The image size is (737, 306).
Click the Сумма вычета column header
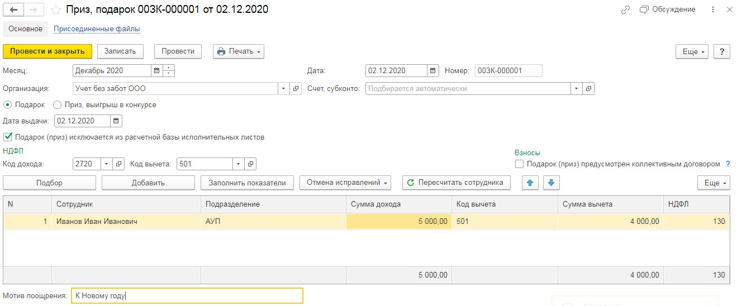pyautogui.click(x=611, y=204)
